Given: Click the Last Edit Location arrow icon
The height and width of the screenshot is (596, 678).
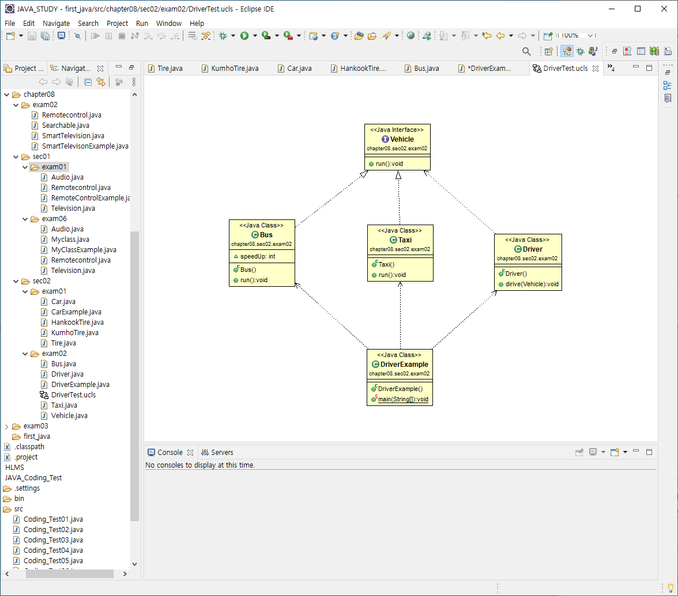Looking at the screenshot, I should tap(487, 36).
